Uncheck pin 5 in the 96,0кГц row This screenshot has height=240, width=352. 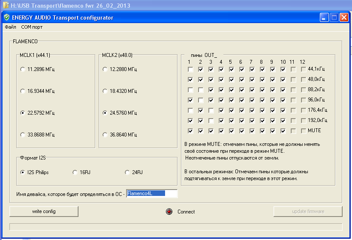(x=232, y=100)
